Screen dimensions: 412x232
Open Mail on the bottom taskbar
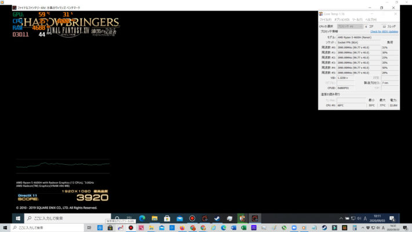point(162,228)
